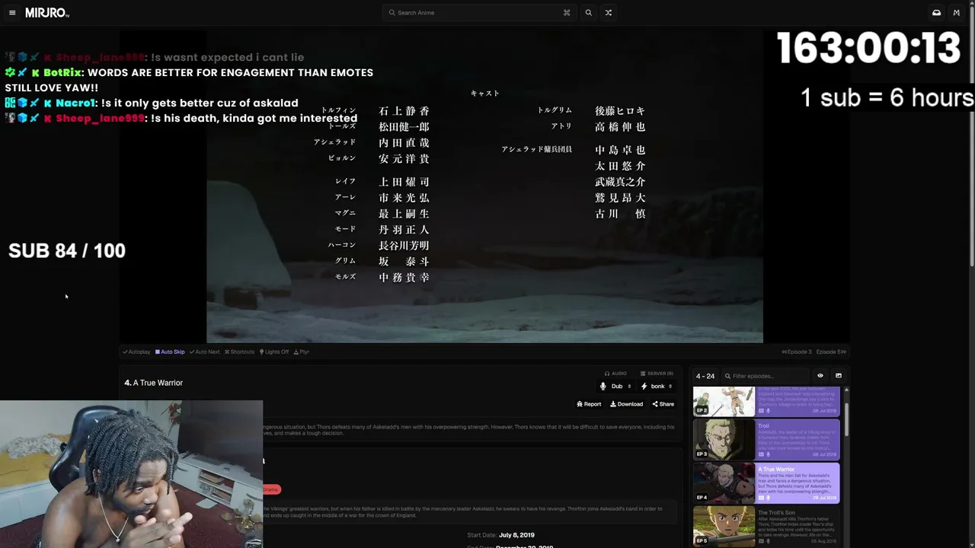Image resolution: width=975 pixels, height=548 pixels.
Task: Click the magnifier search button
Action: click(588, 13)
